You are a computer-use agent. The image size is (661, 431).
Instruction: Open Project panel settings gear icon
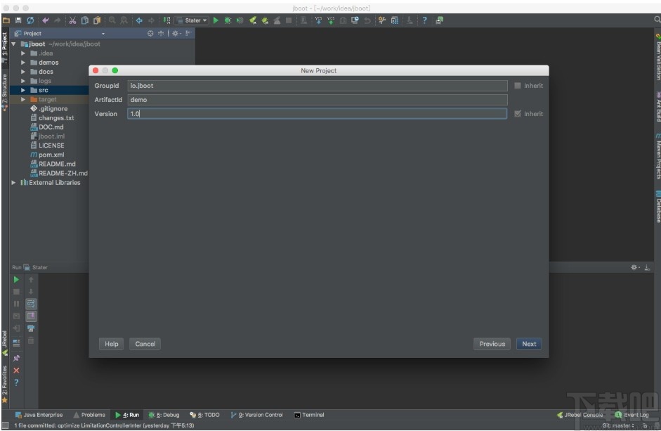pyautogui.click(x=176, y=33)
